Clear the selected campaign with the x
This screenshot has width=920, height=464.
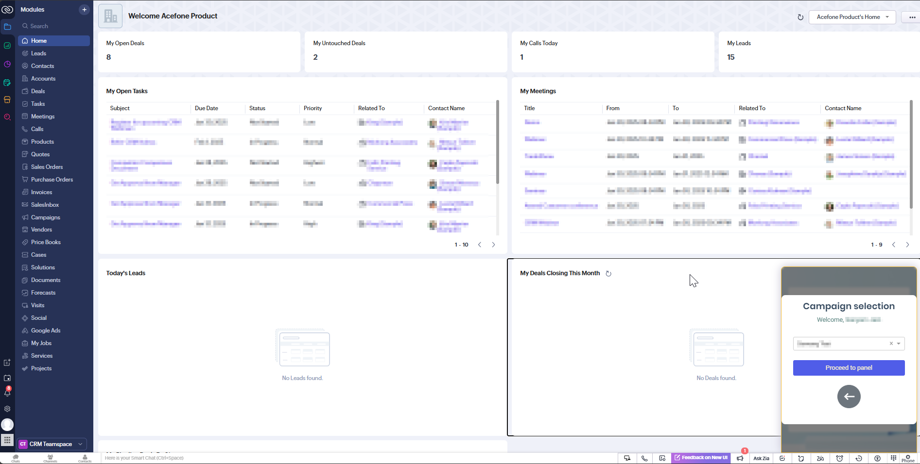click(x=891, y=344)
